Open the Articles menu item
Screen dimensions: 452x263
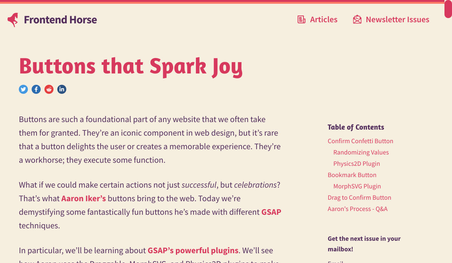tap(324, 20)
